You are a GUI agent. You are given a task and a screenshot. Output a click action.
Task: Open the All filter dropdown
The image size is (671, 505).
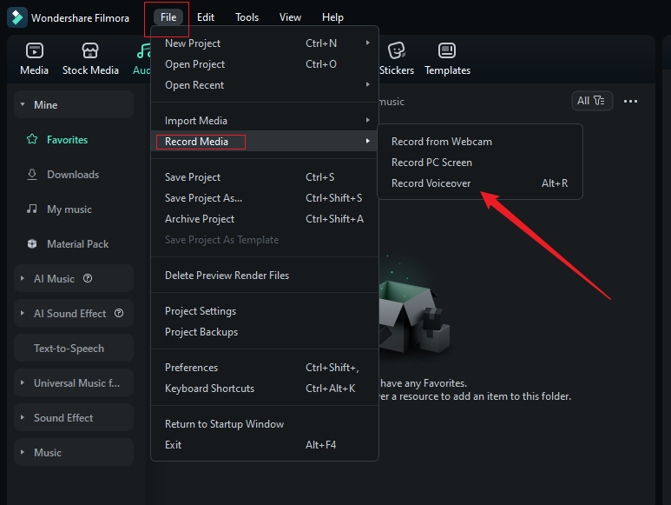[592, 101]
